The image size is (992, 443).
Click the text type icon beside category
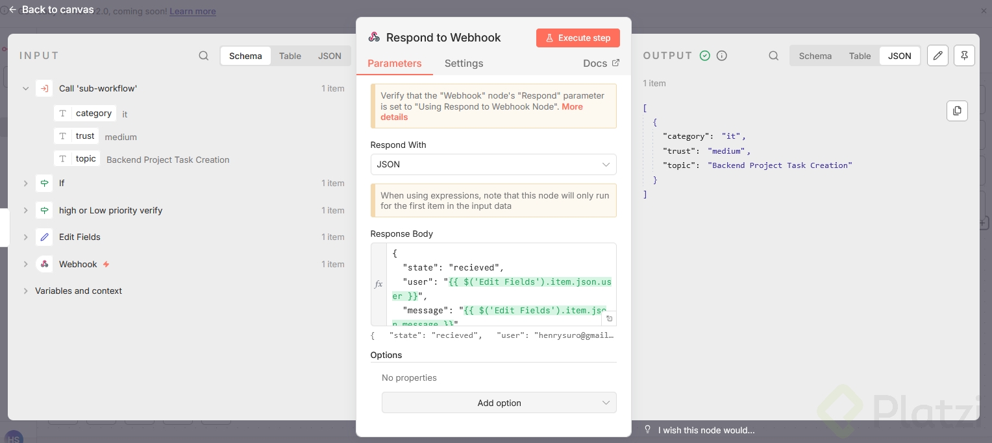(63, 114)
